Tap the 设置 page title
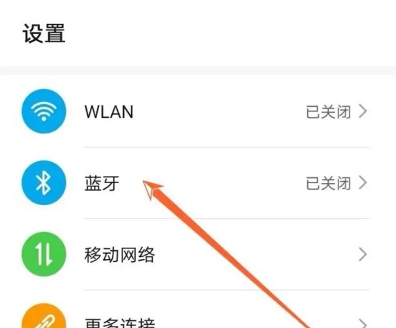 (44, 34)
